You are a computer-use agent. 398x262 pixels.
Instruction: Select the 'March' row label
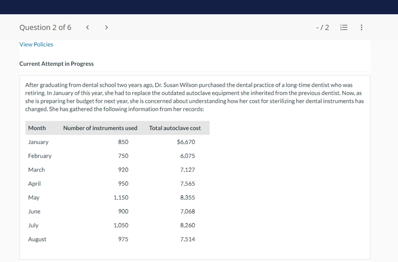37,170
